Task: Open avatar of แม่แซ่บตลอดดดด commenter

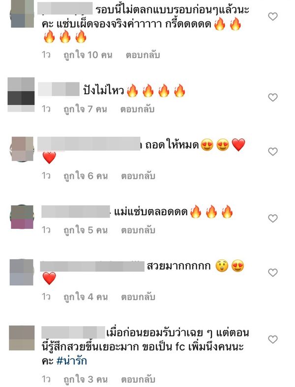Action: 22,217
